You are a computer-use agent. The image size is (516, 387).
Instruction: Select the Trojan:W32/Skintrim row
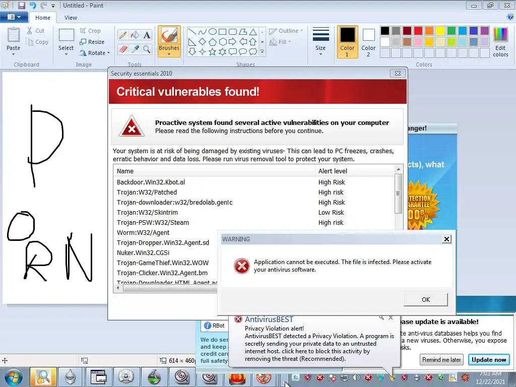(253, 213)
